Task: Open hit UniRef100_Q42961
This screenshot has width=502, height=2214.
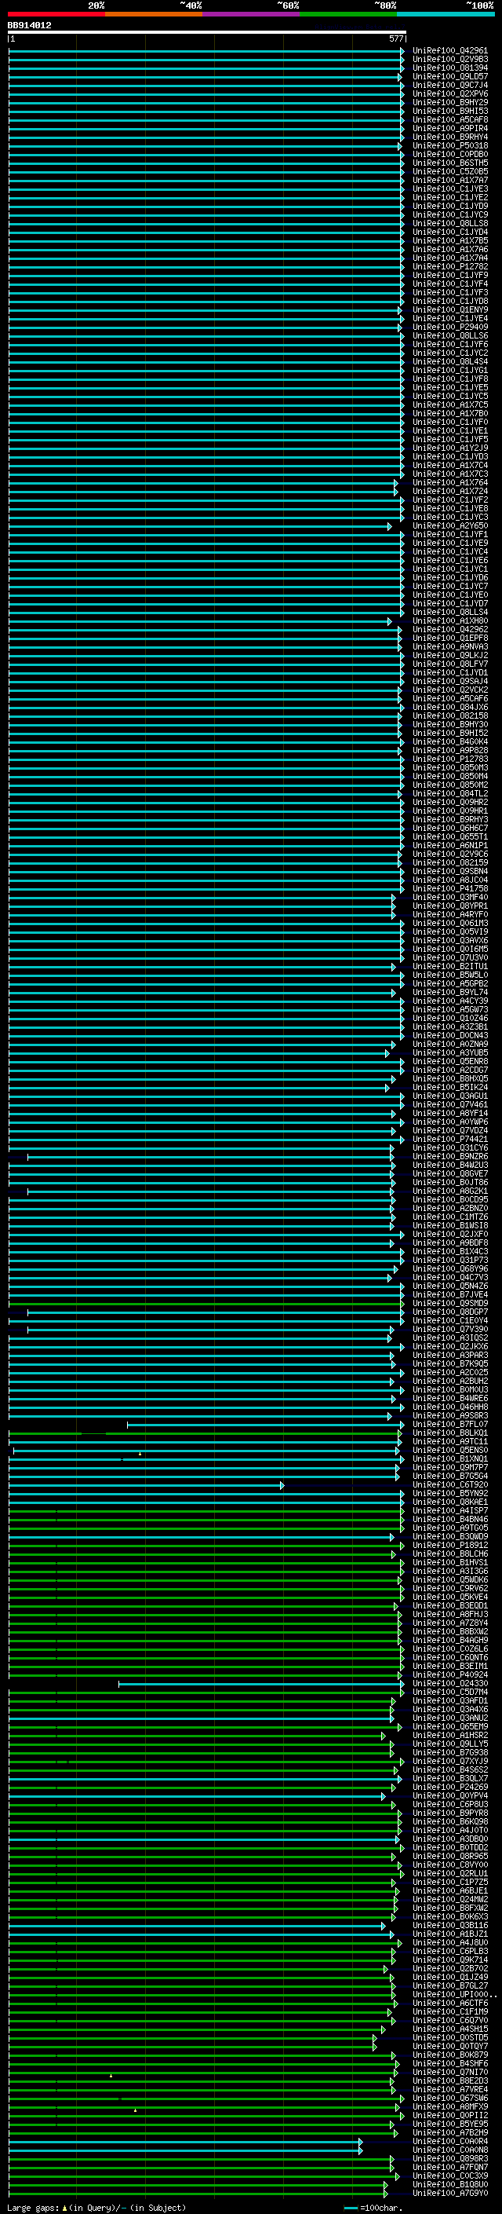Action: coord(449,51)
